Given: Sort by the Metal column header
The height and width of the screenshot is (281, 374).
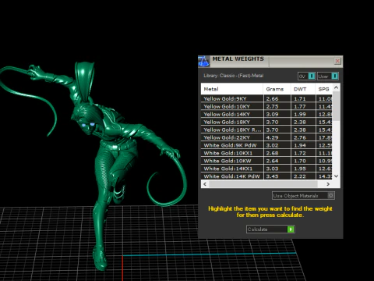Looking at the screenshot, I should 232,89.
